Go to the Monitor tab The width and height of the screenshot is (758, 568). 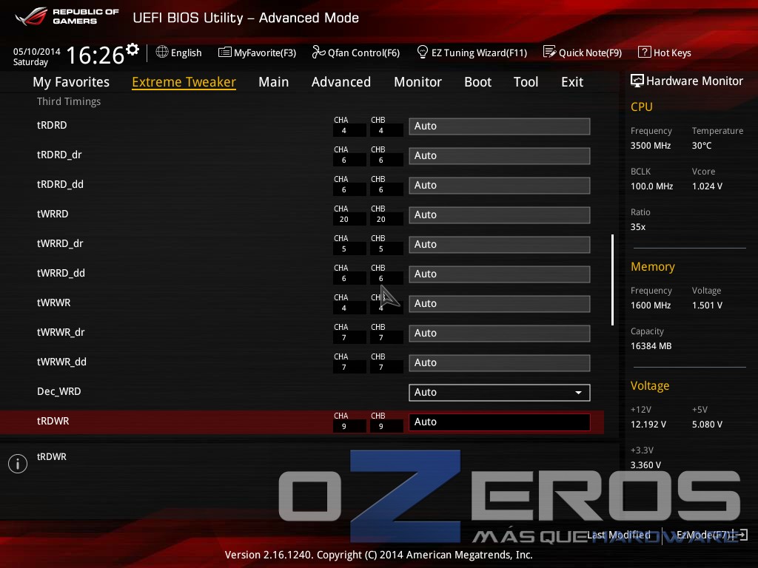pos(417,82)
